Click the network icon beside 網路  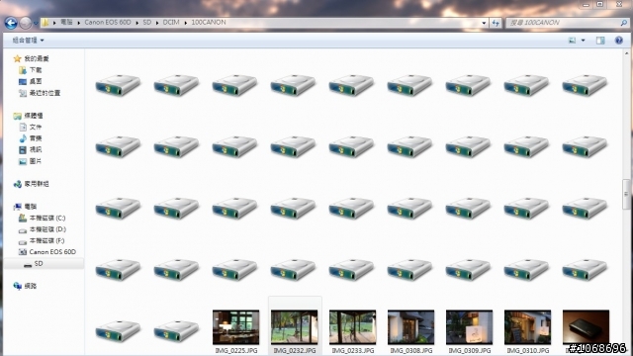[x=17, y=286]
